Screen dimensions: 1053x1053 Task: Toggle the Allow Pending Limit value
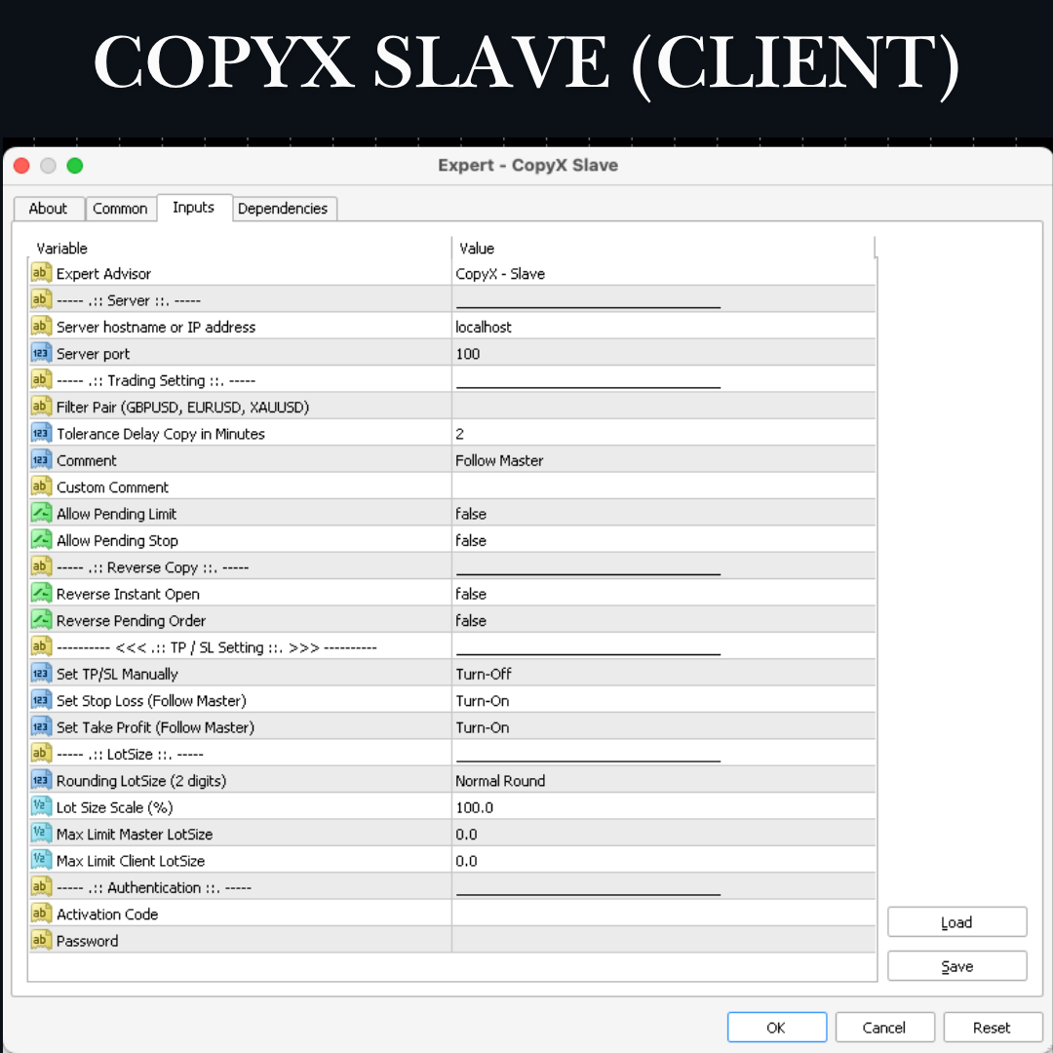(x=663, y=514)
